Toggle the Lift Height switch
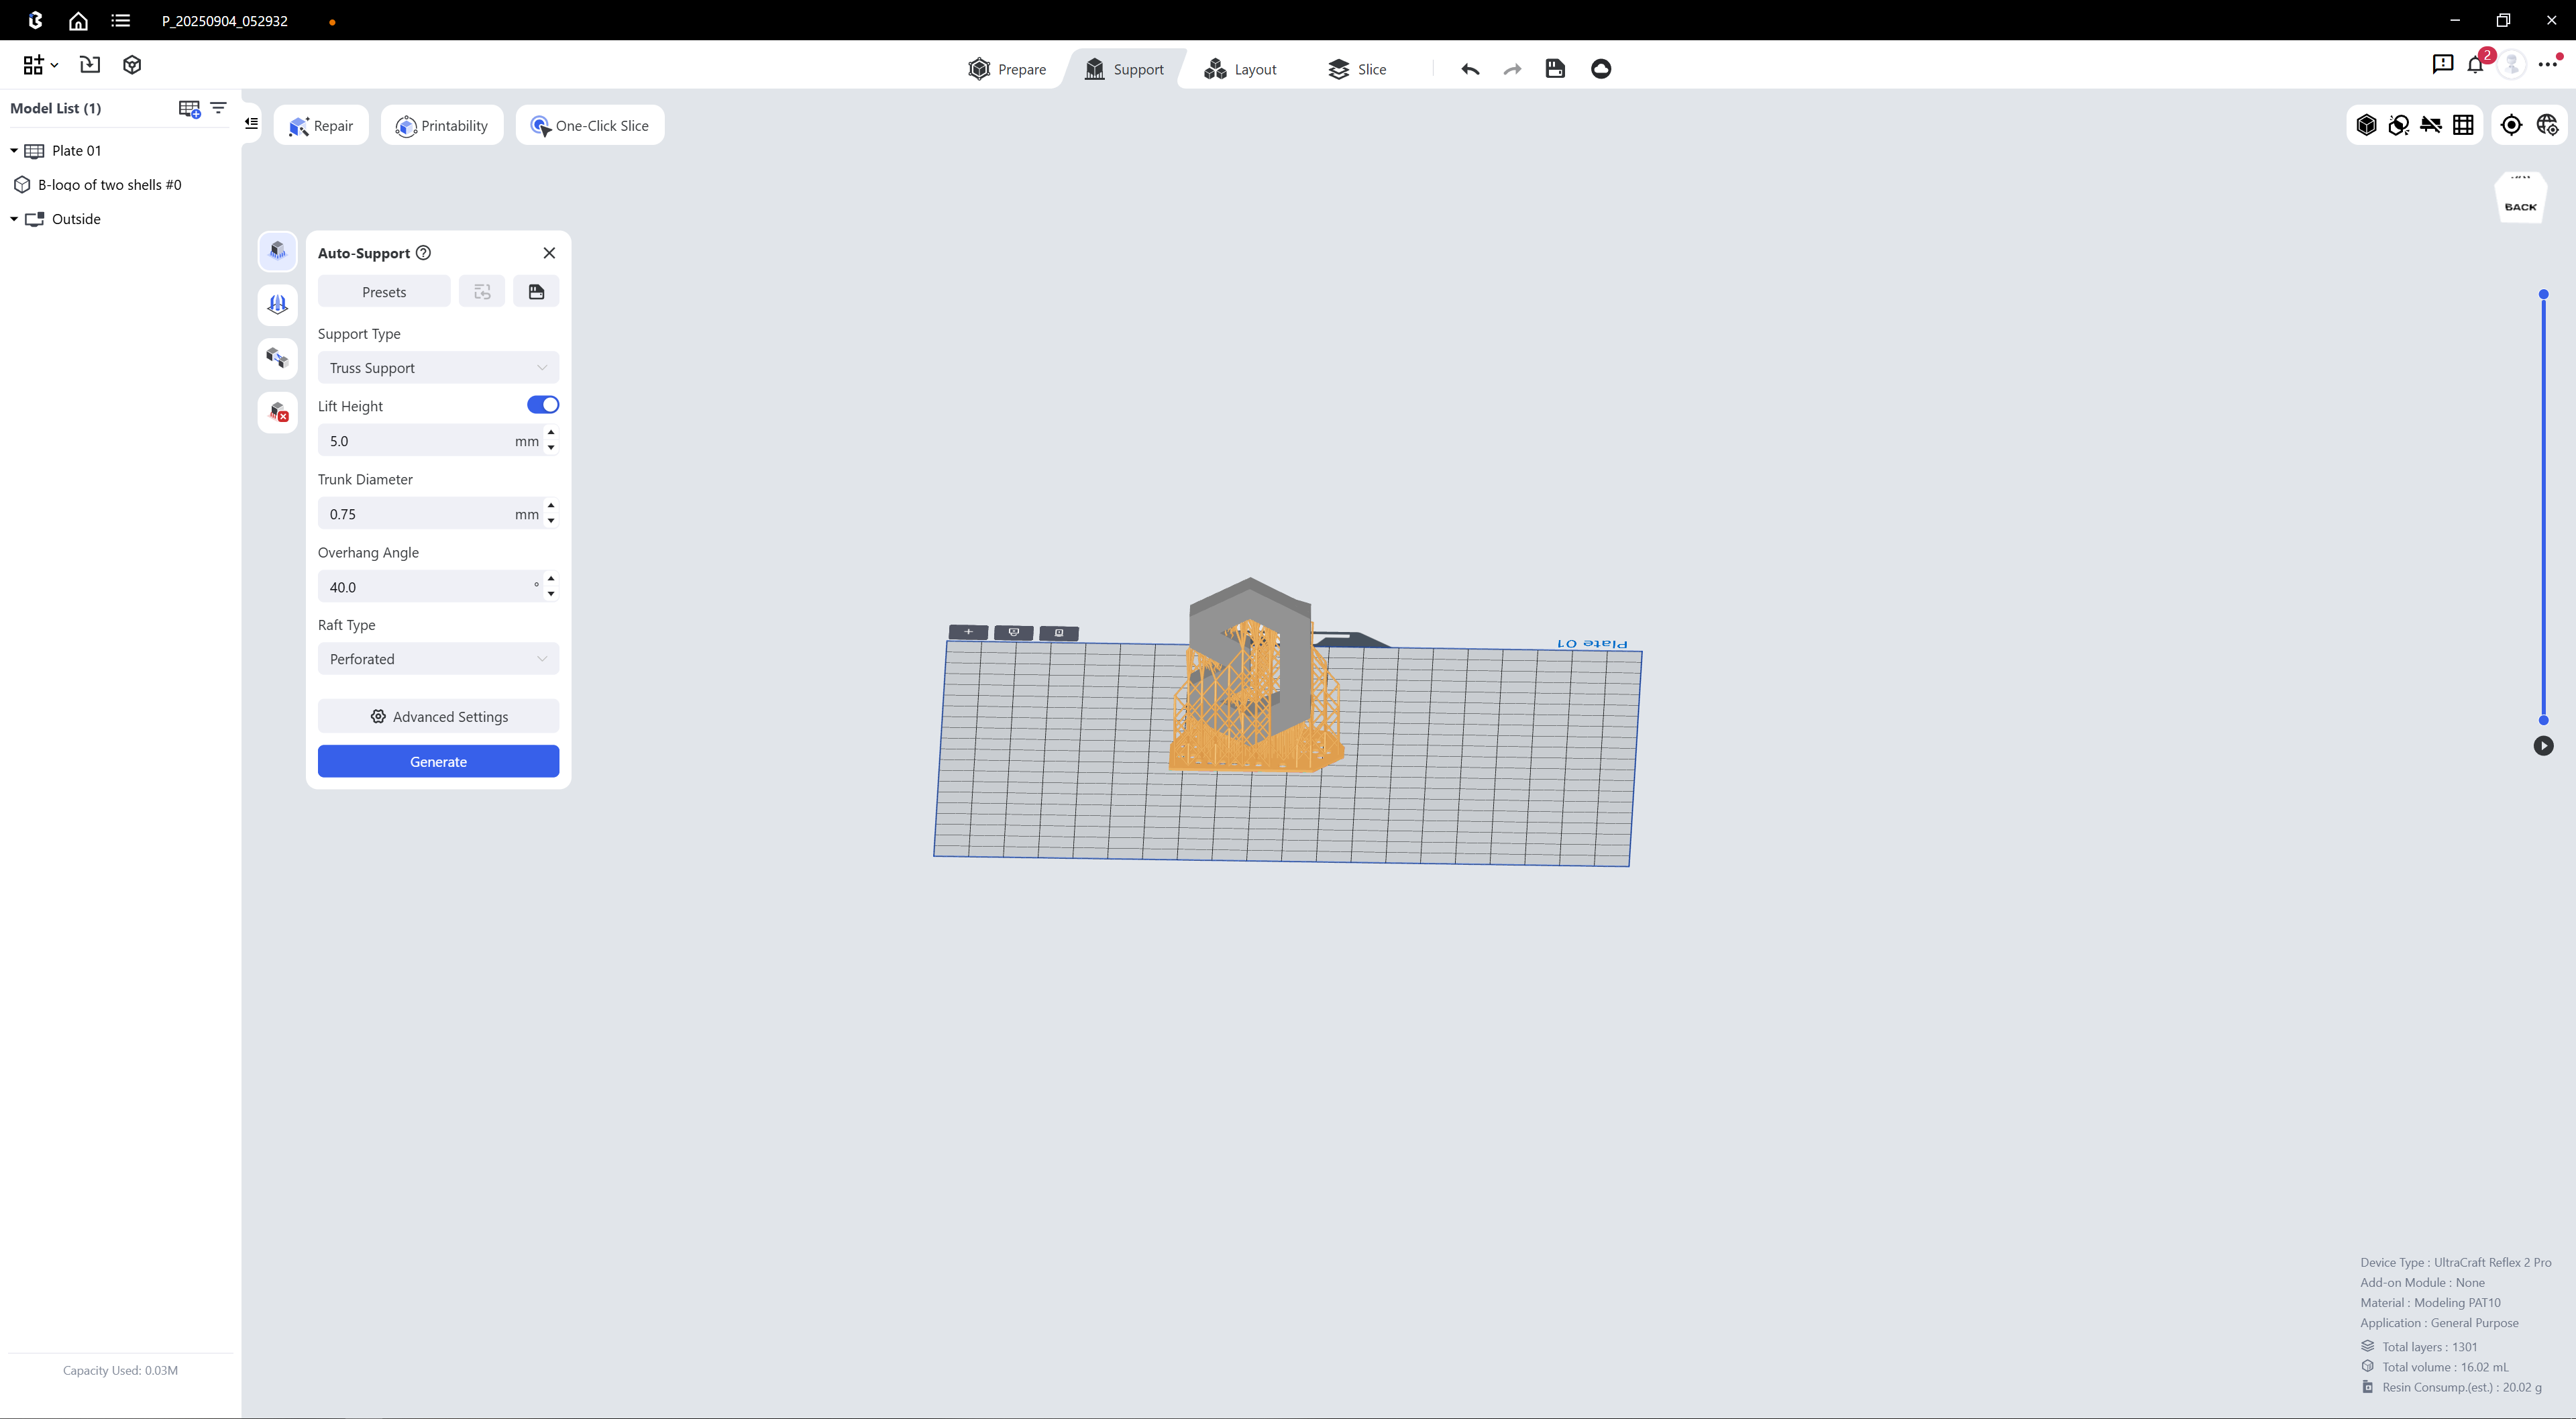The width and height of the screenshot is (2576, 1419). [542, 405]
